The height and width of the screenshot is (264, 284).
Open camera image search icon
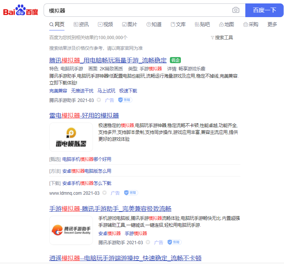coord(235,10)
